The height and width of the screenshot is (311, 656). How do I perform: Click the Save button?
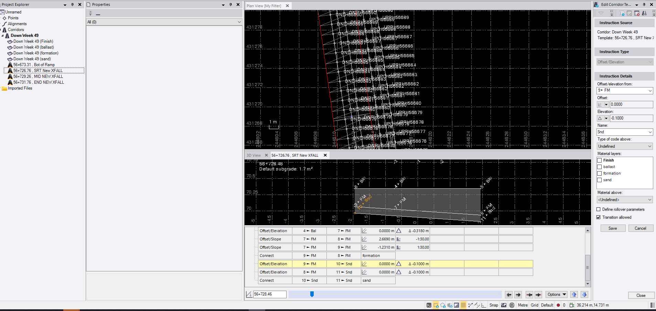click(x=613, y=228)
